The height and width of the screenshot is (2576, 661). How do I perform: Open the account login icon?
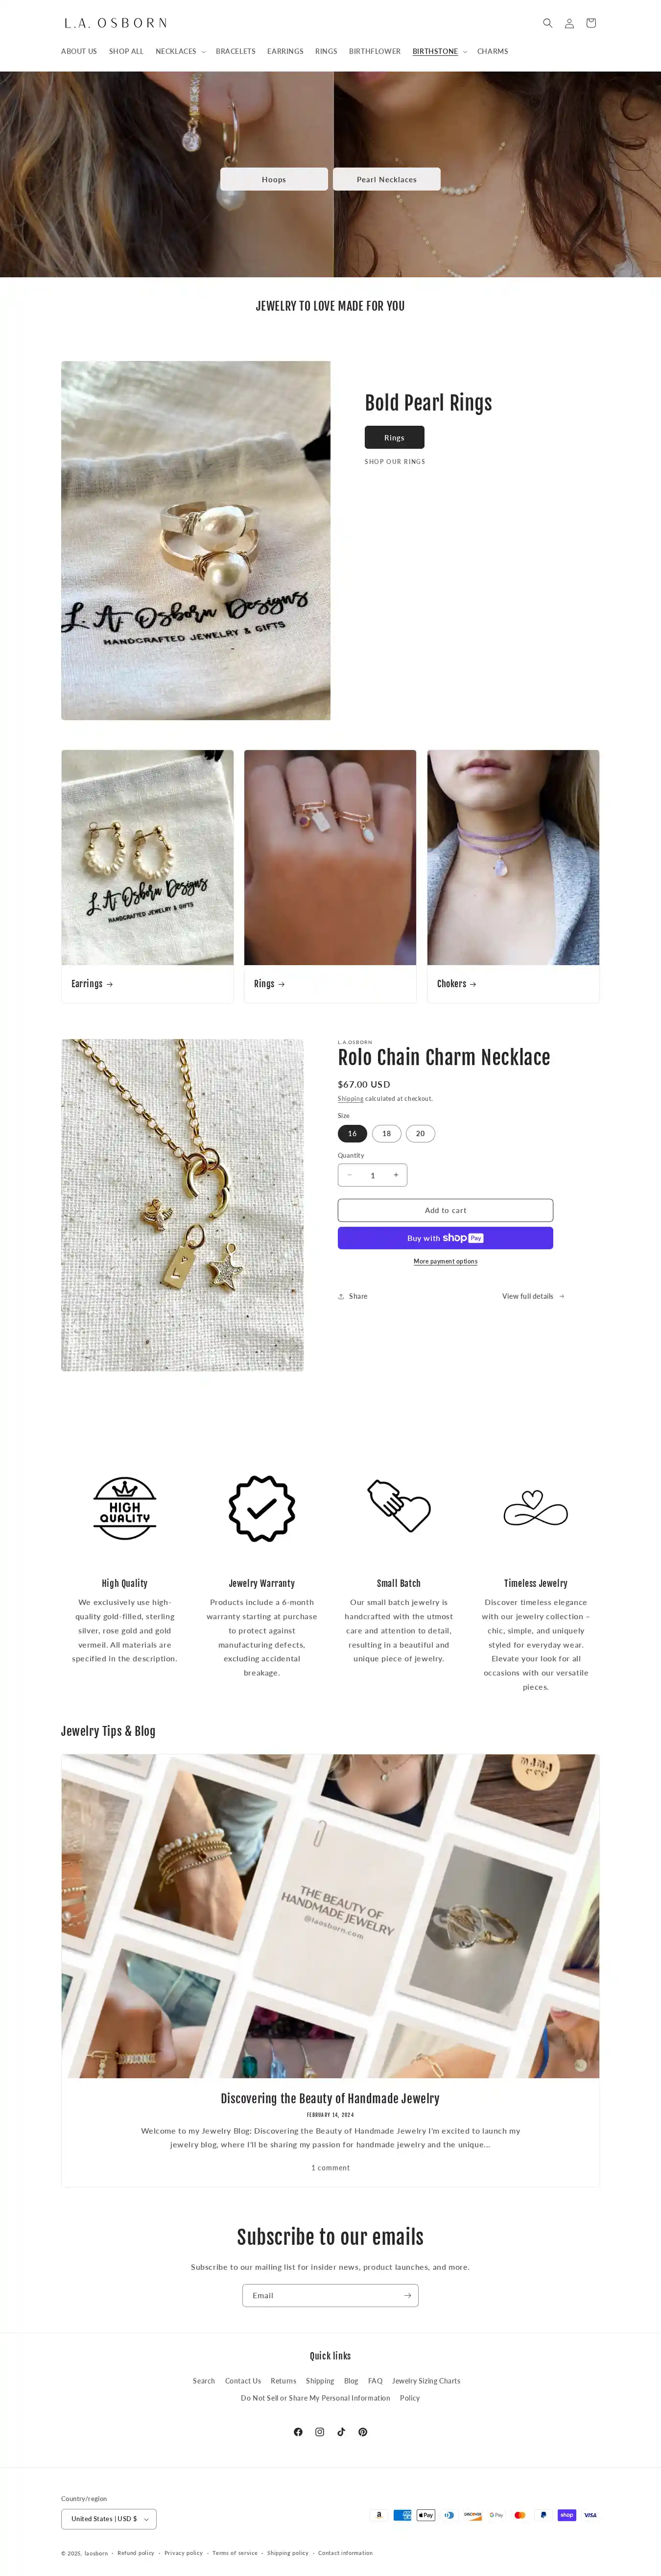coord(569,23)
